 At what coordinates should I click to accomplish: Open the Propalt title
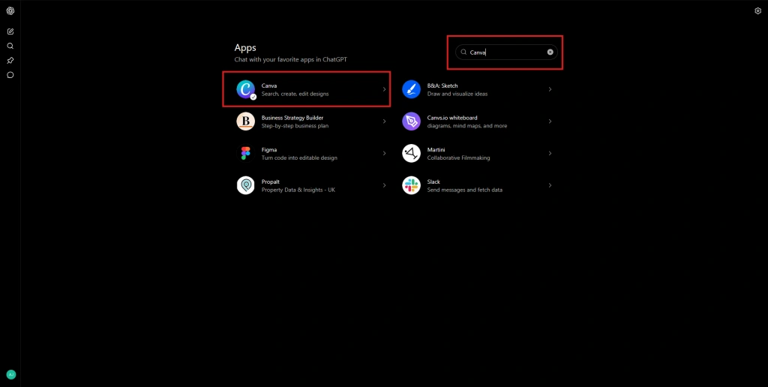270,181
